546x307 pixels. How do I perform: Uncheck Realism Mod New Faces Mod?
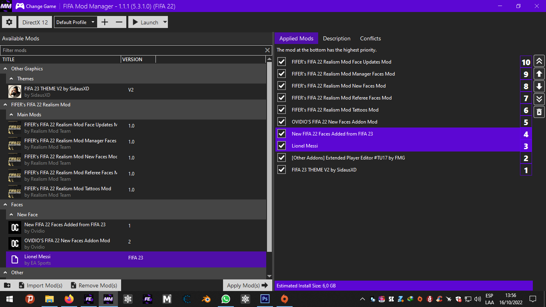click(282, 86)
